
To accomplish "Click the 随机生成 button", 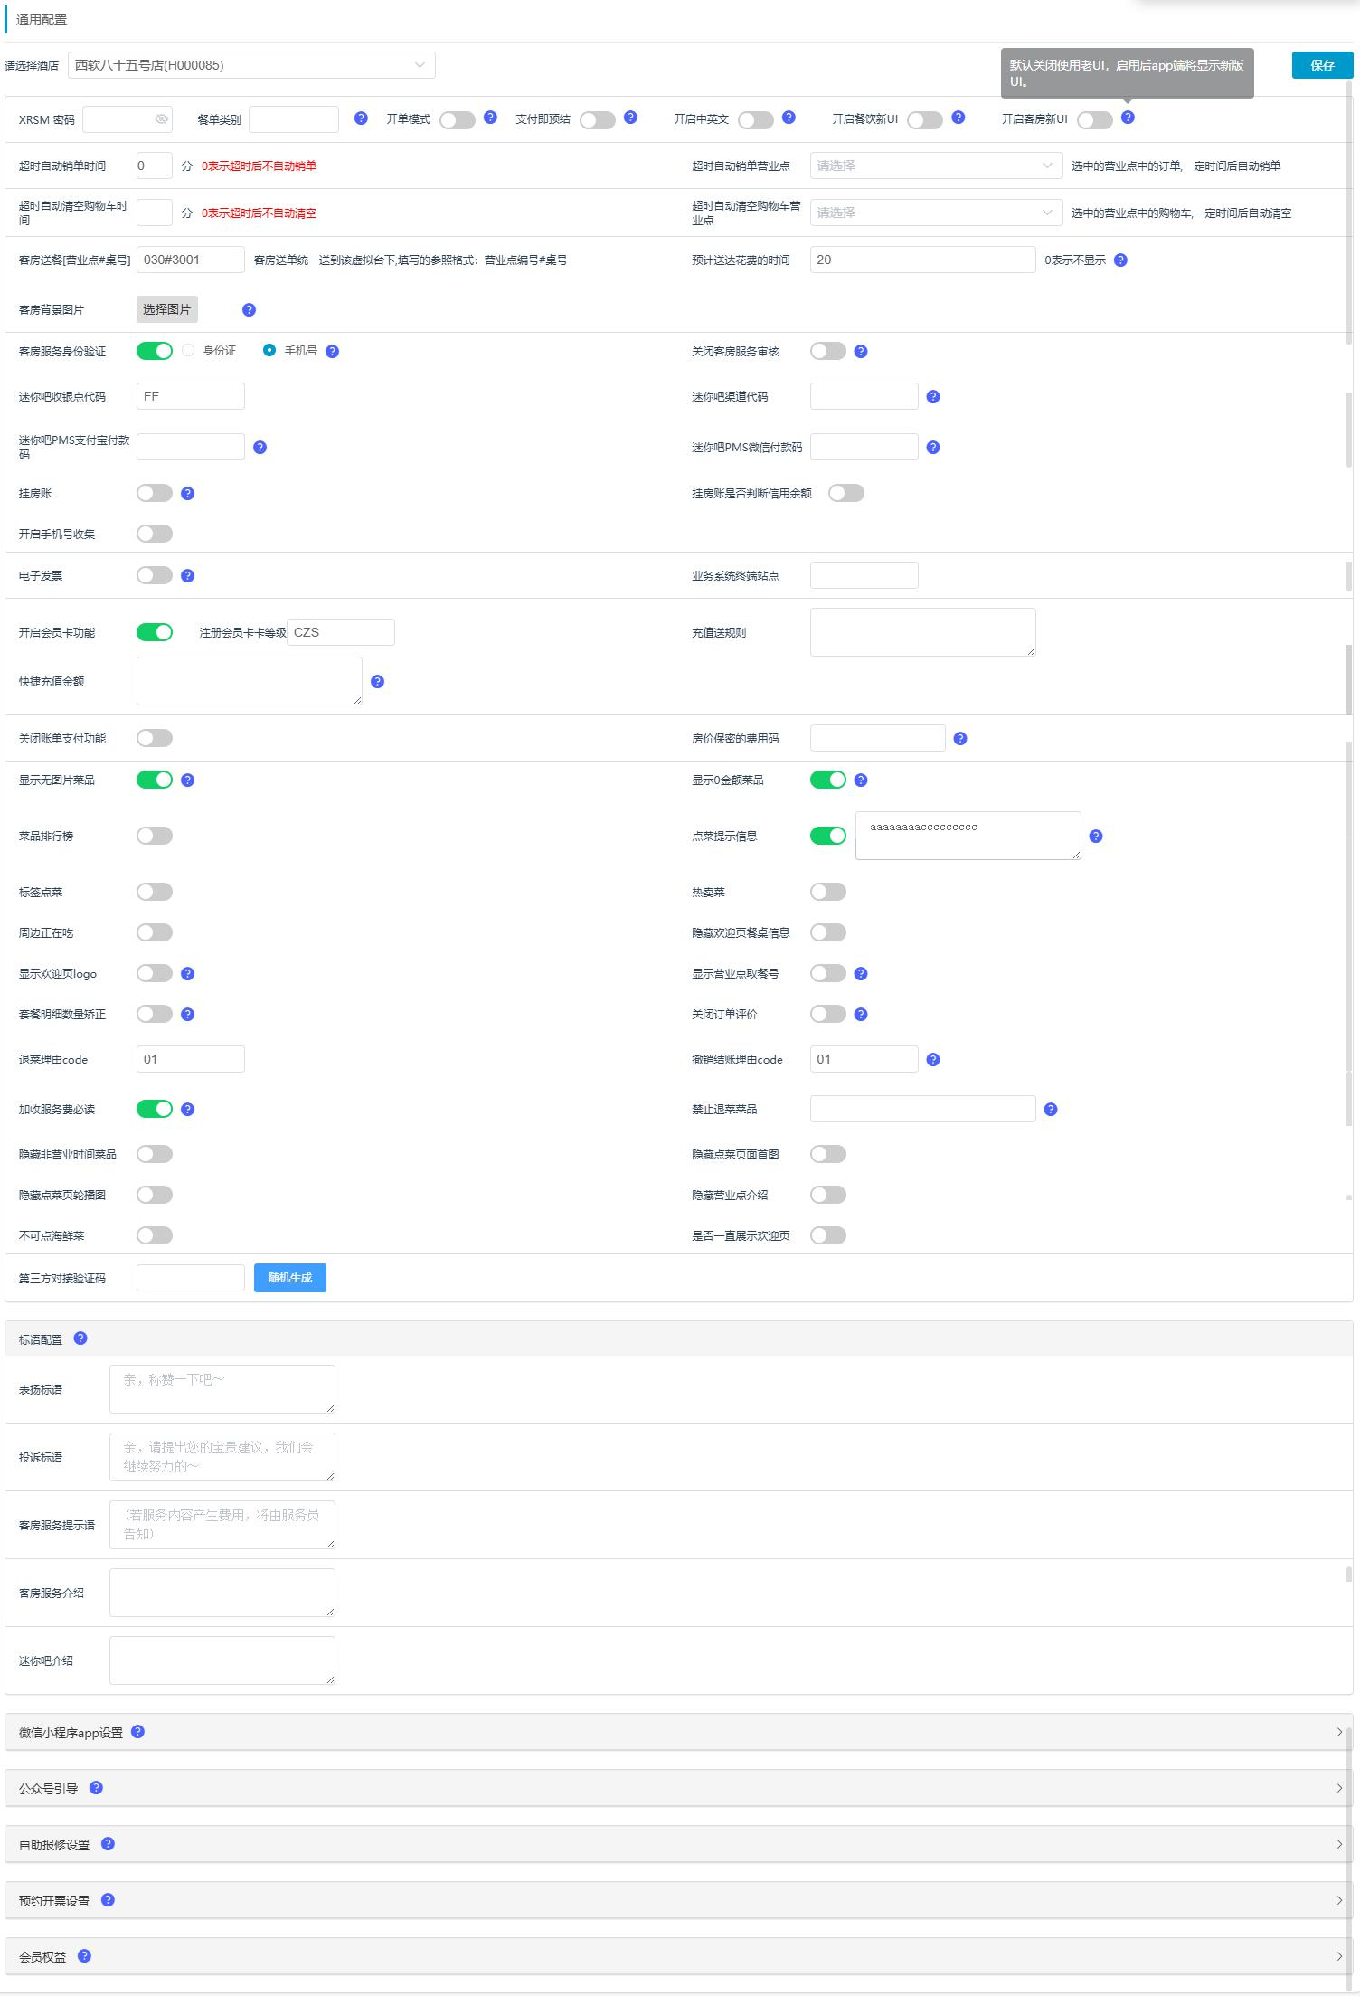I will pos(289,1278).
